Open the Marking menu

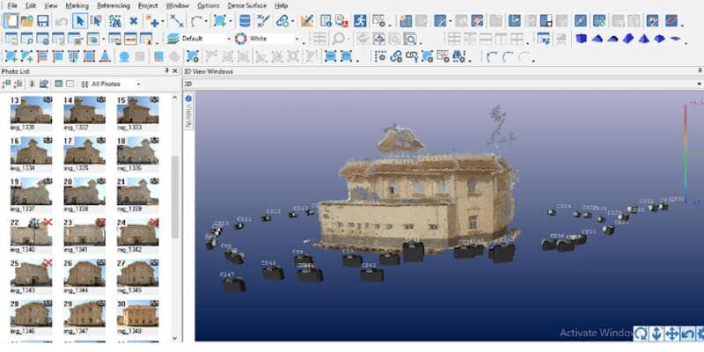77,6
